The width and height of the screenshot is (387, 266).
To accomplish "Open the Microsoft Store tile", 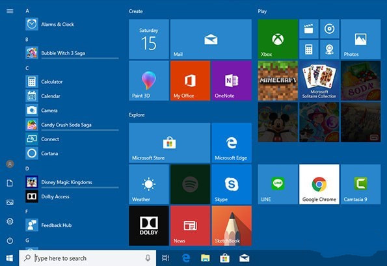I will point(170,143).
